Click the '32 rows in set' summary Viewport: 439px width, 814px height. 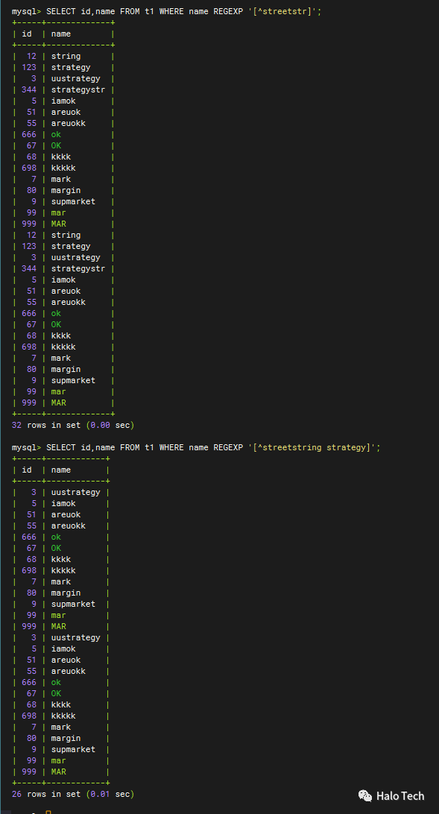(47, 425)
